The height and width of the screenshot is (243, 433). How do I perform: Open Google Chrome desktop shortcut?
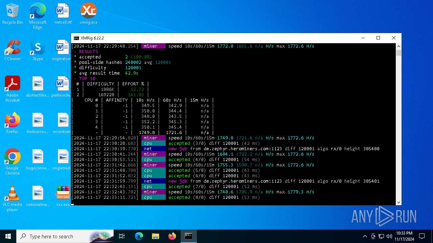click(13, 162)
